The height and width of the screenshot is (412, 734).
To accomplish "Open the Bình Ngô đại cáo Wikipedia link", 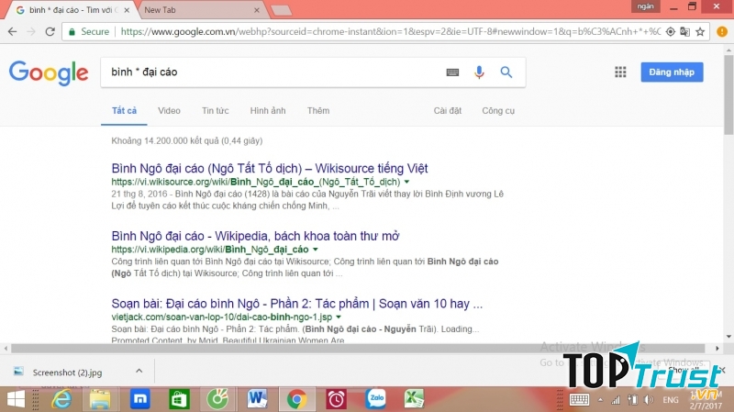I will pyautogui.click(x=255, y=236).
